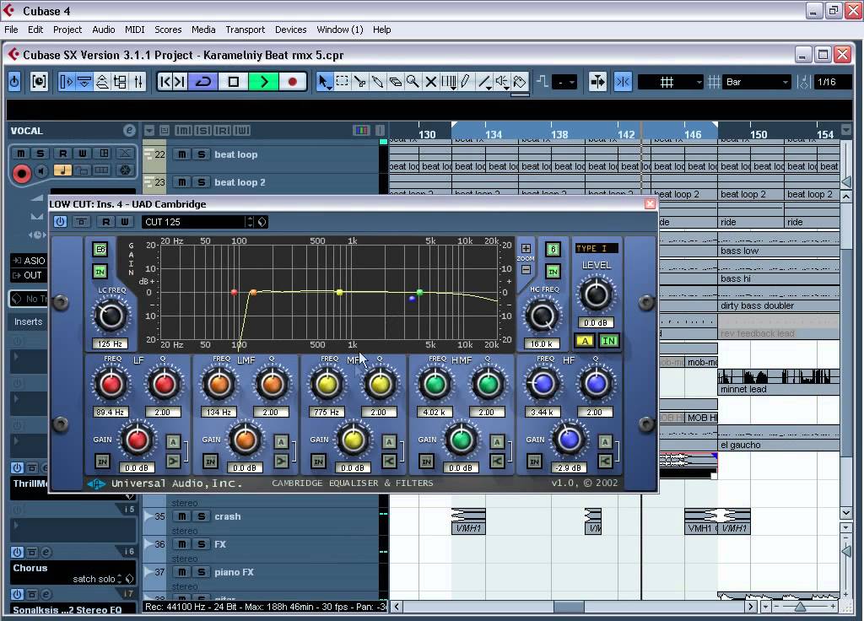Click the LF band IN button
This screenshot has height=621, width=864.
[x=102, y=461]
